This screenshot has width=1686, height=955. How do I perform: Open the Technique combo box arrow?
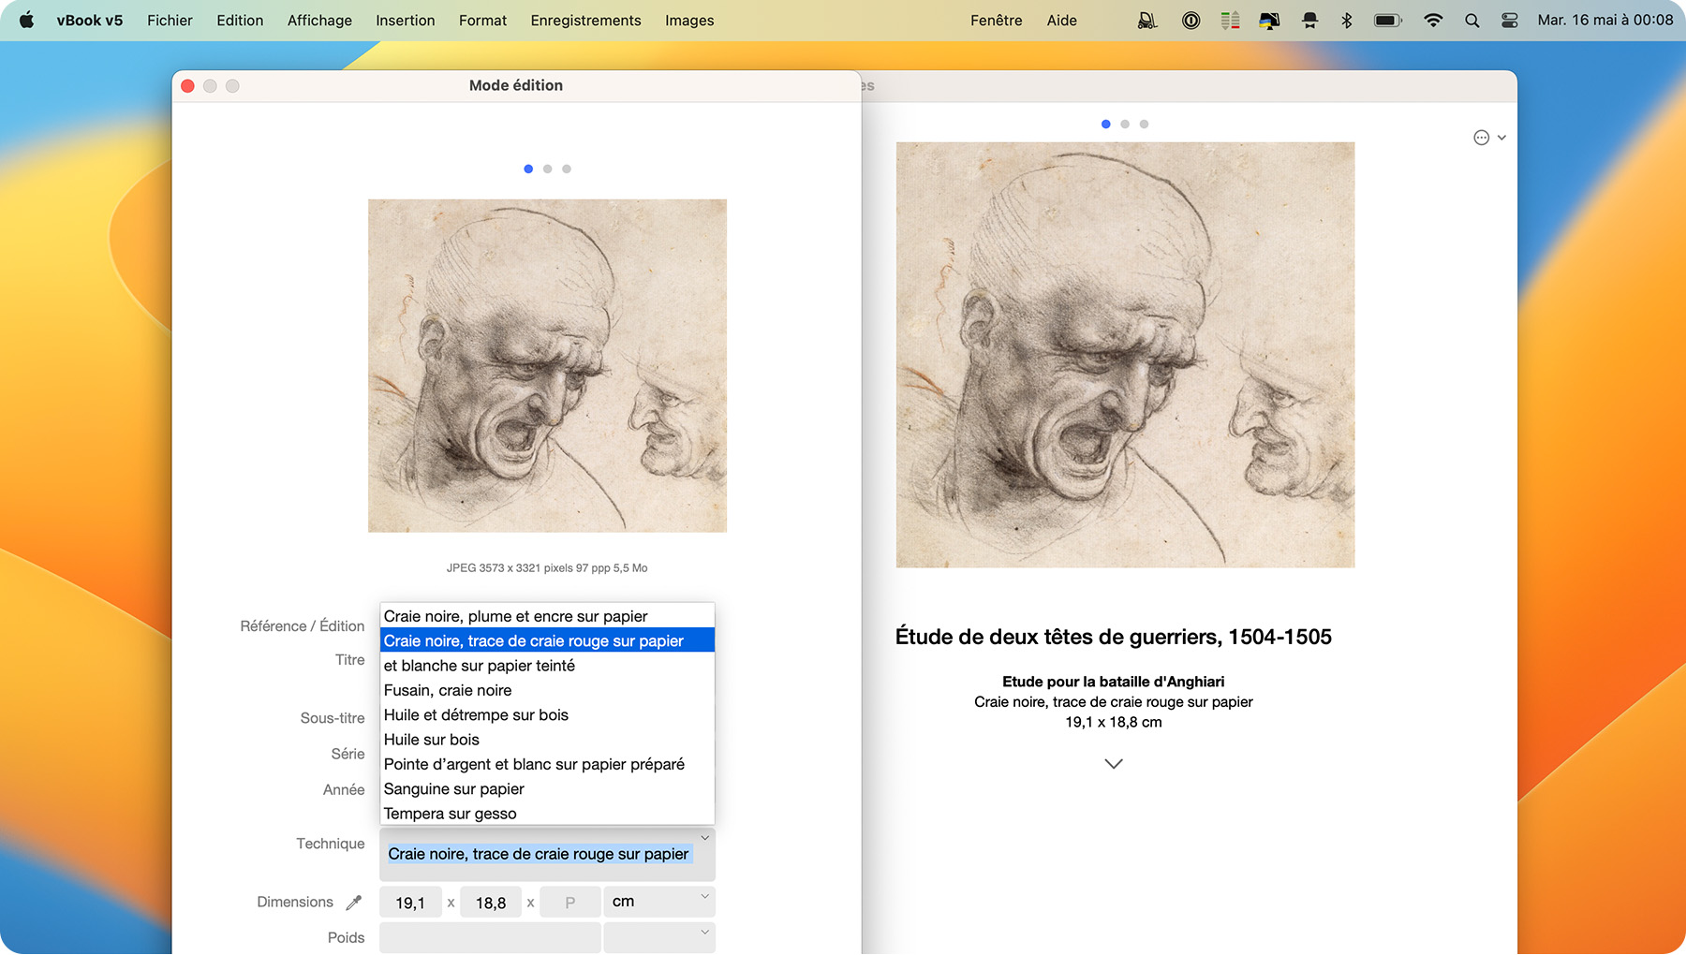(x=704, y=838)
